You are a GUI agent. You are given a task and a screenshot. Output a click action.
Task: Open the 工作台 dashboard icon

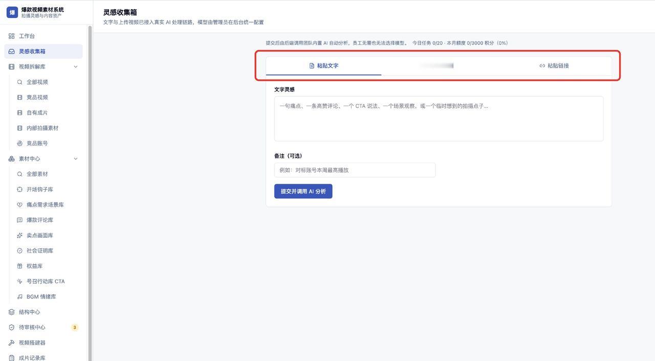11,36
